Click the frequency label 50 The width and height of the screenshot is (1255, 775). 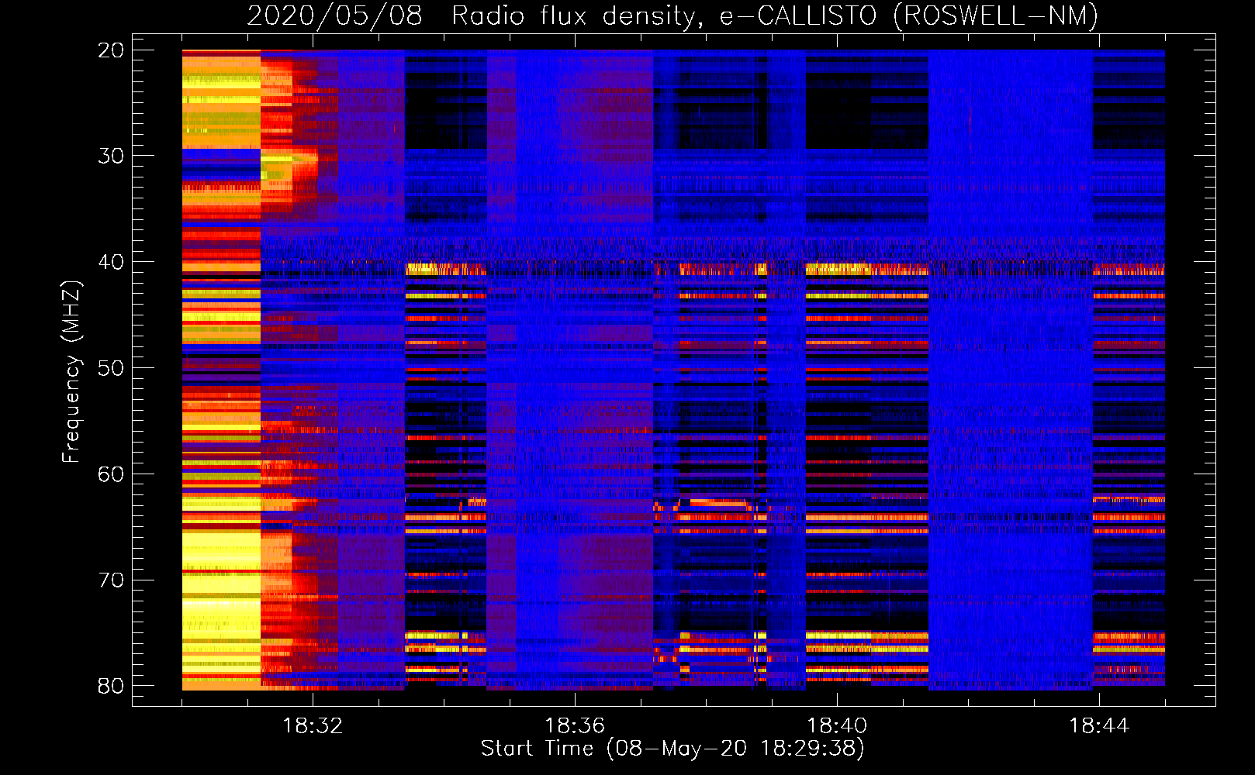(x=111, y=368)
